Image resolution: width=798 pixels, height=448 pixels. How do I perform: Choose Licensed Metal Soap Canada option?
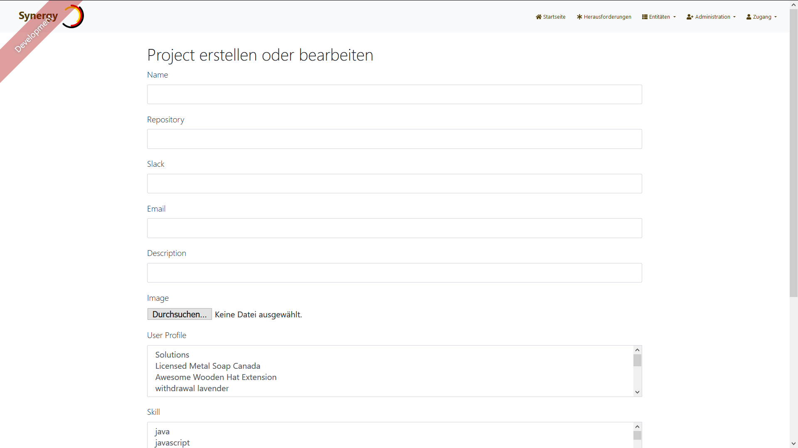pos(207,366)
